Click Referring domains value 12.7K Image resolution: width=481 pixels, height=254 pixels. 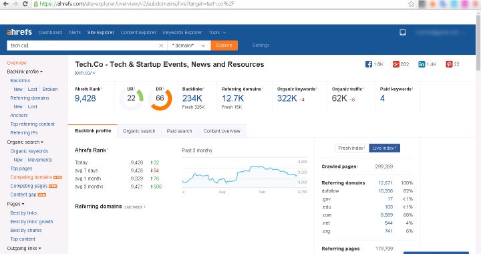tap(232, 98)
